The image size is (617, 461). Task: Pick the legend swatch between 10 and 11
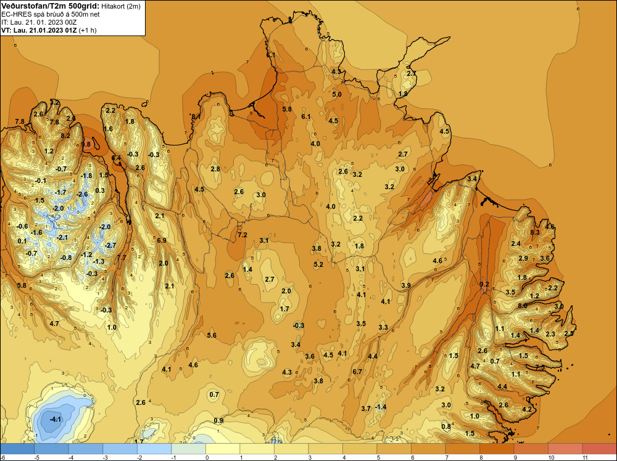(x=565, y=449)
